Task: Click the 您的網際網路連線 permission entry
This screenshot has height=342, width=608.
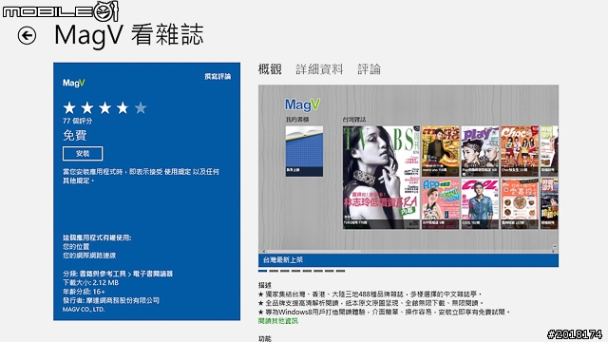Action: point(89,256)
